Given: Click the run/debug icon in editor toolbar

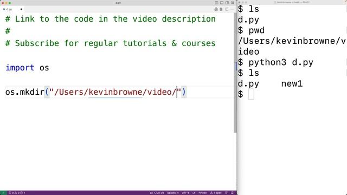Looking at the screenshot, I should 216,9.
